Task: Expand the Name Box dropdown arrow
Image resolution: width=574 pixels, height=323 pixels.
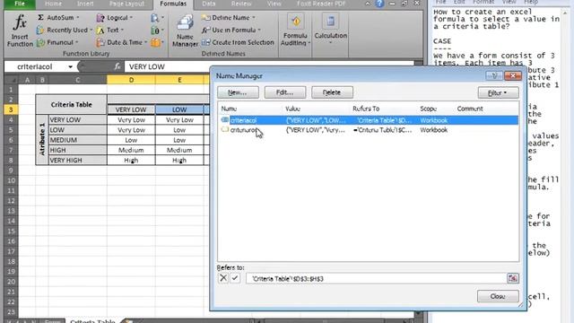Action: click(x=70, y=67)
